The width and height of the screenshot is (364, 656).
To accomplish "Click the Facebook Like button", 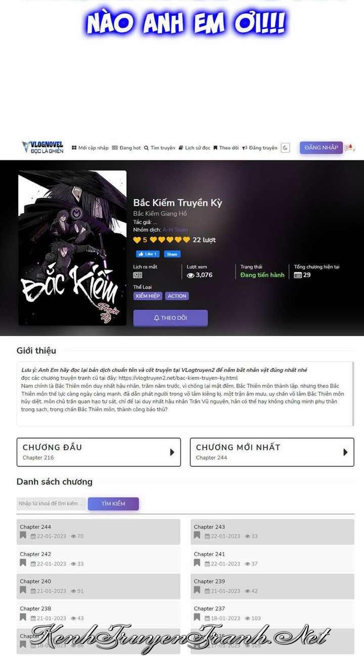I will coord(148,254).
